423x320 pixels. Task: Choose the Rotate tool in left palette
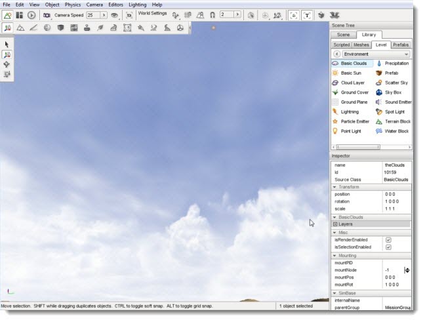tap(7, 64)
